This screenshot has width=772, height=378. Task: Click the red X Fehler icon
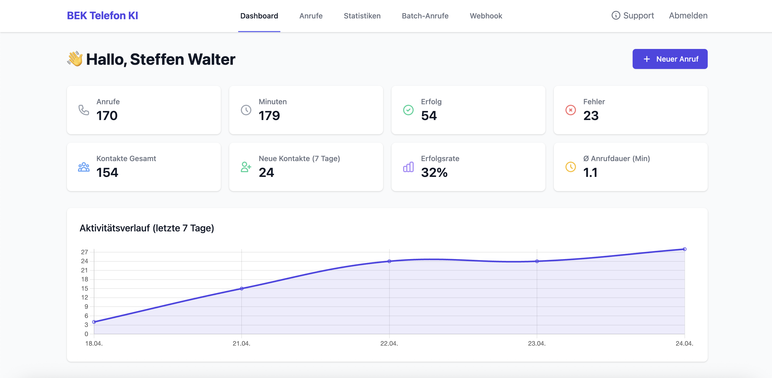(570, 110)
